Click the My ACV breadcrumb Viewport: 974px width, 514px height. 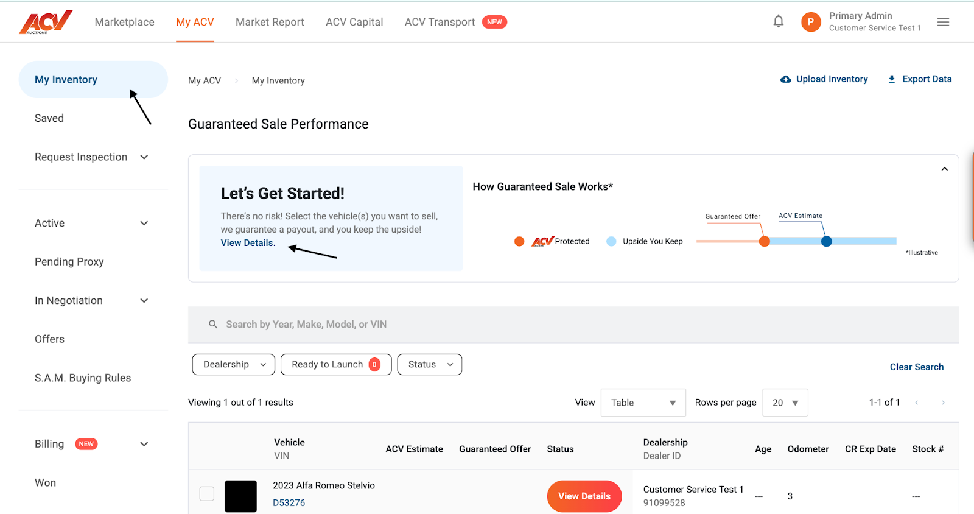[x=205, y=80]
